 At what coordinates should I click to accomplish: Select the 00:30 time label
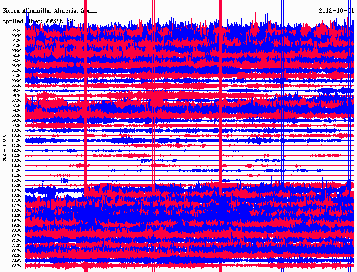click(16, 36)
